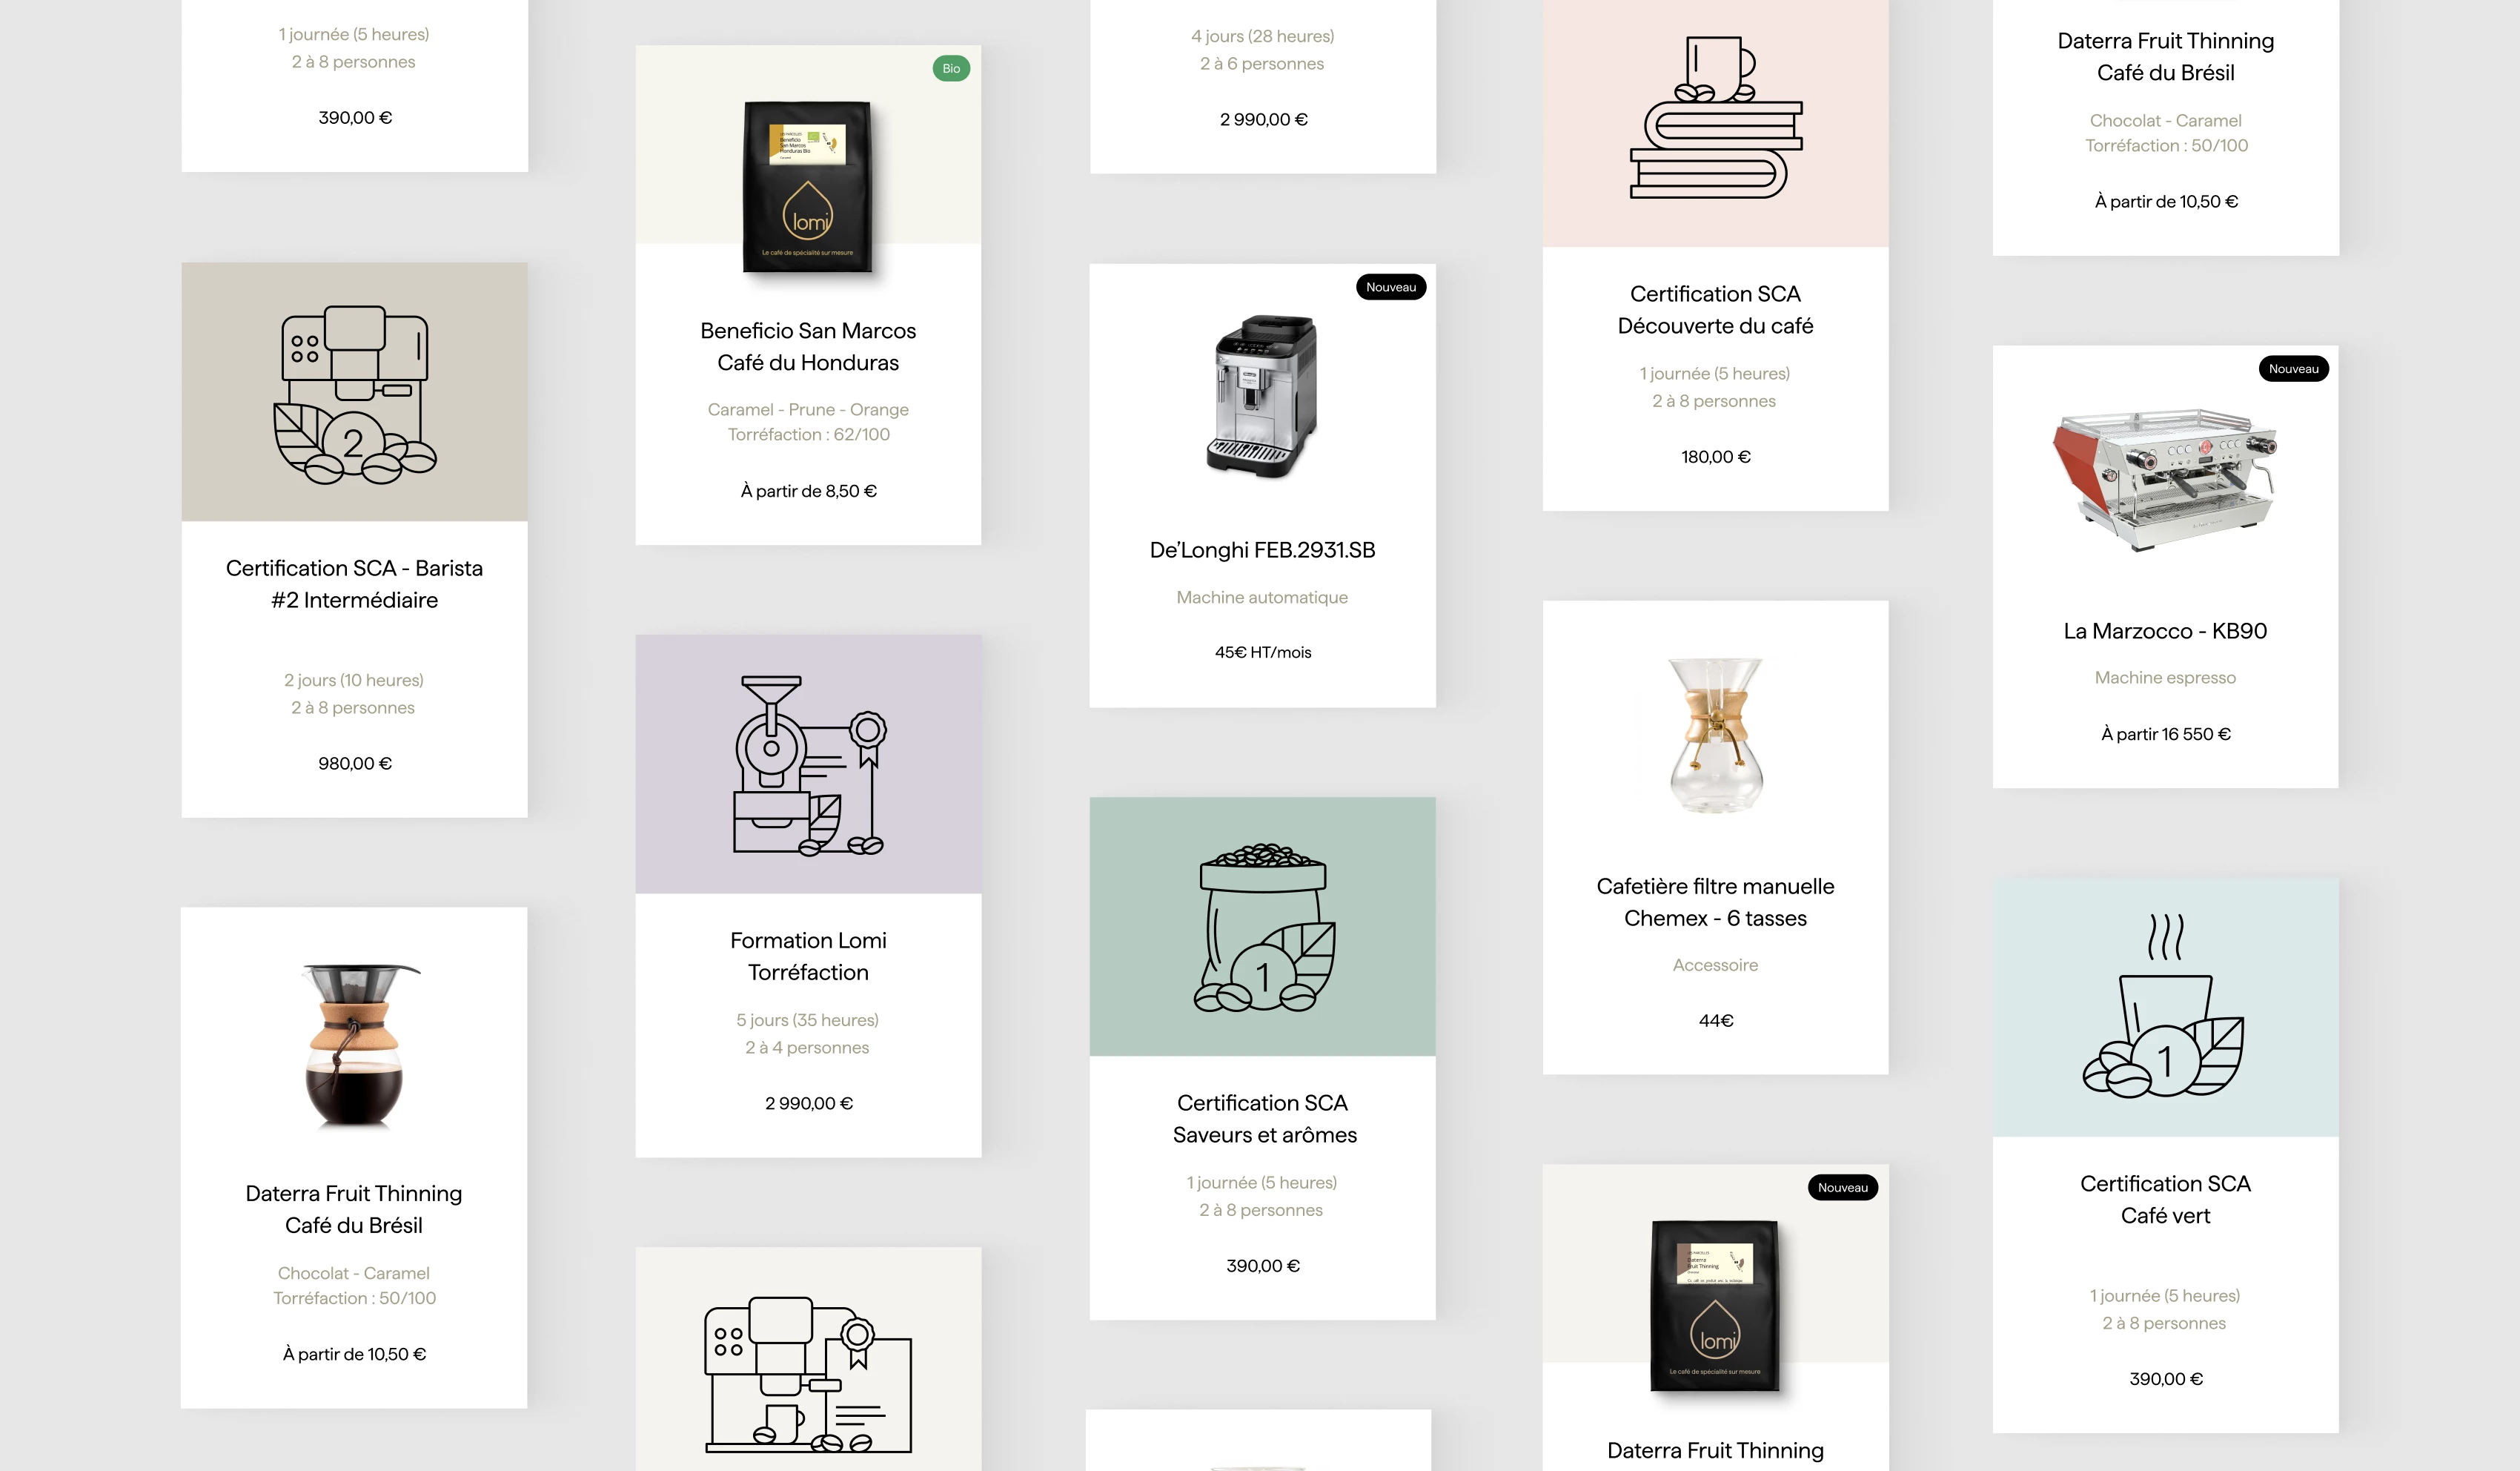Open the pour-over carafe with brewed coffee photo
Image resolution: width=2520 pixels, height=1471 pixels.
coord(355,1045)
